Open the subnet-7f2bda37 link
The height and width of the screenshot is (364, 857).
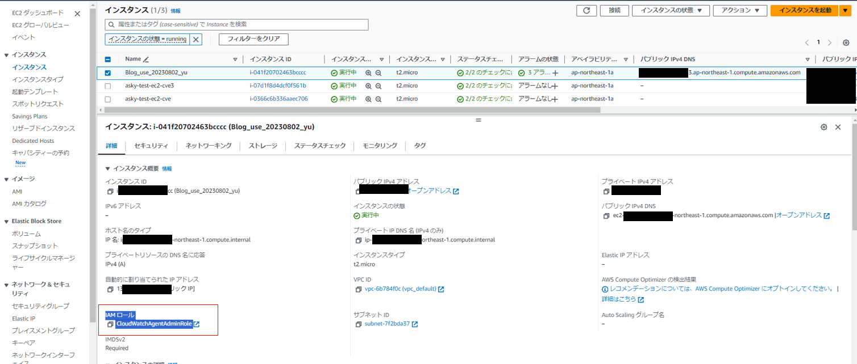(x=391, y=324)
